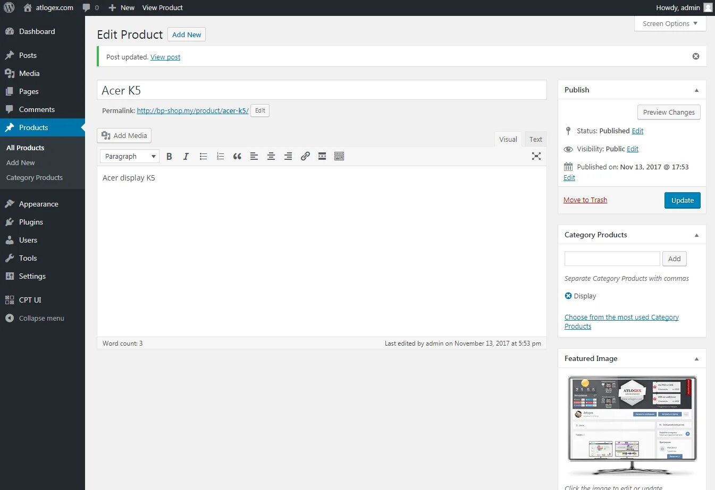Viewport: 715px width, 490px height.
Task: Click the category Add button
Action: tap(675, 259)
